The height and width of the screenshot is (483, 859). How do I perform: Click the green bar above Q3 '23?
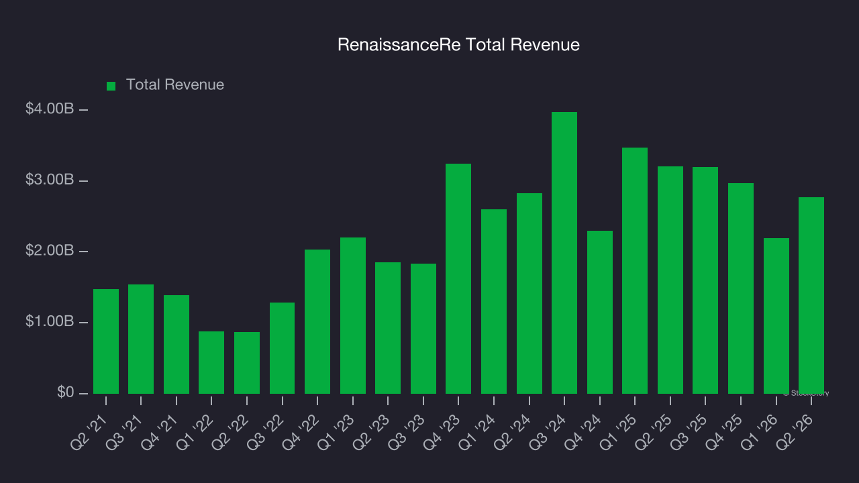423,329
